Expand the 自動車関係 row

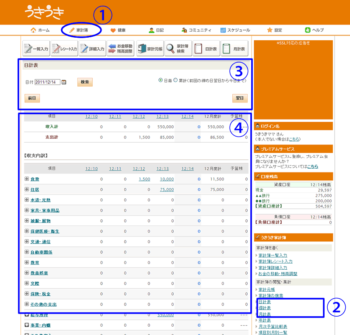(x=27, y=252)
